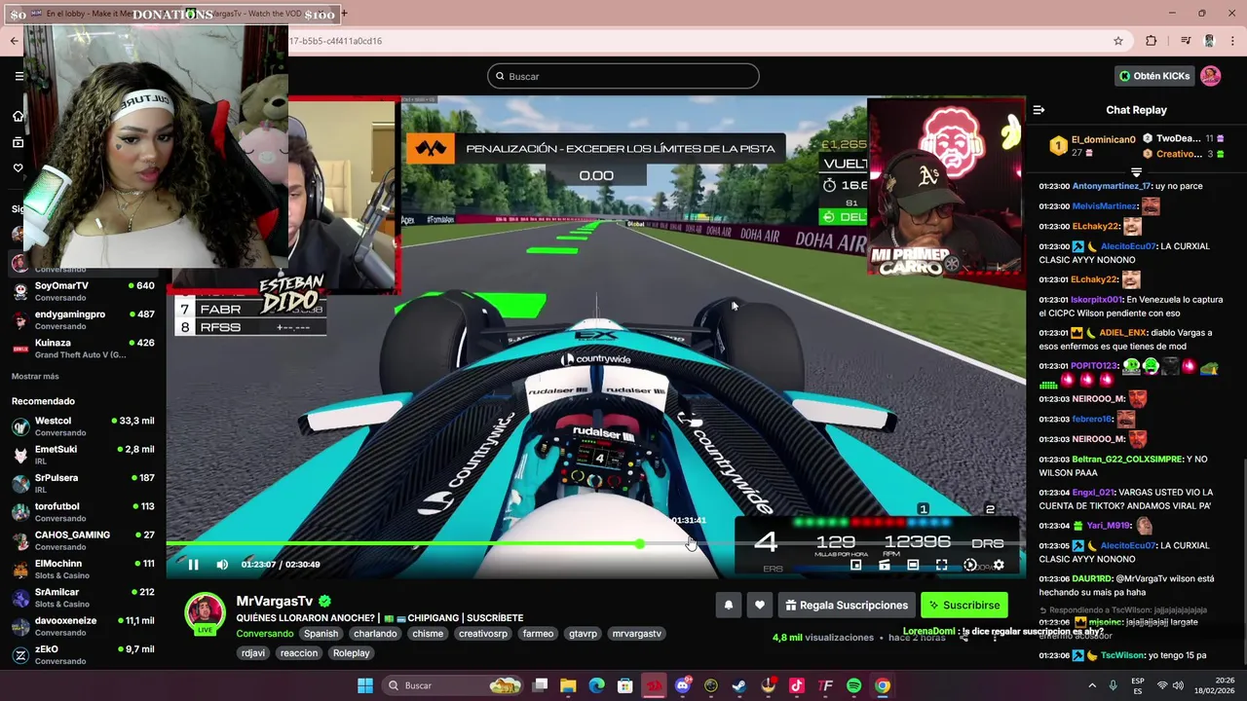Click the Windows taskbar Buscar search box
This screenshot has width=1247, height=701.
point(455,685)
